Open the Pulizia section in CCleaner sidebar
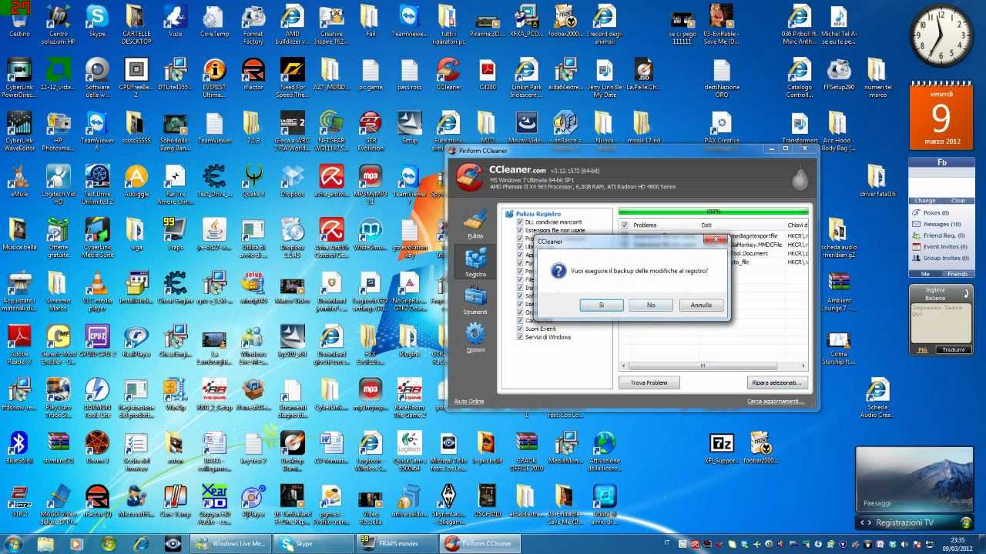Screen dimensions: 986x554 (475, 224)
